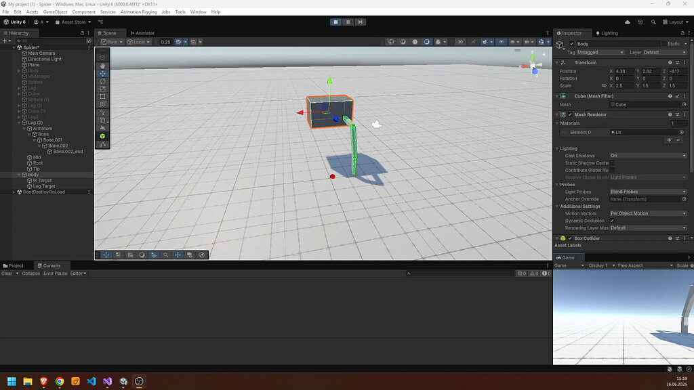This screenshot has height=390, width=694.
Task: Click the scene view camera settings icon
Action: point(527,41)
